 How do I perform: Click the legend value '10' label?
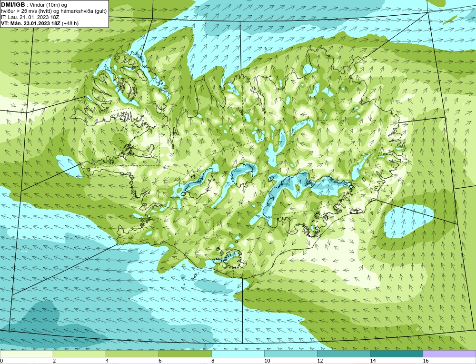pos(267,361)
